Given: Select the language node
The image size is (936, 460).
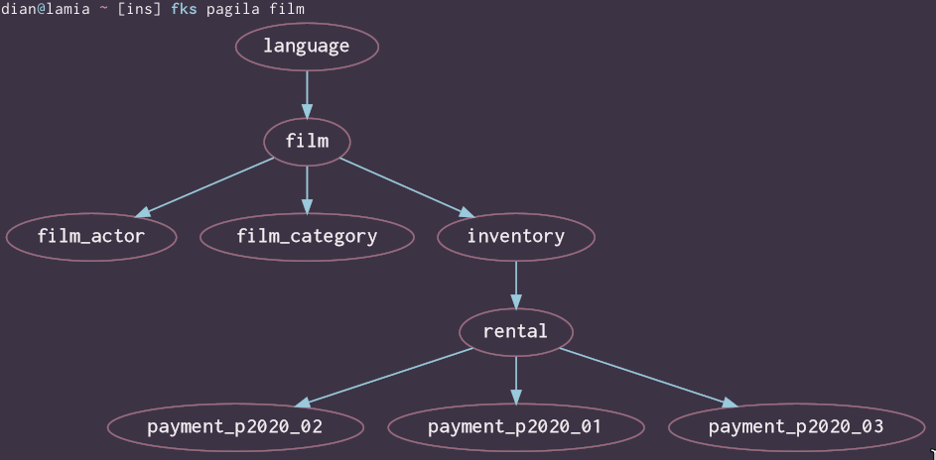Looking at the screenshot, I should coord(307,47).
